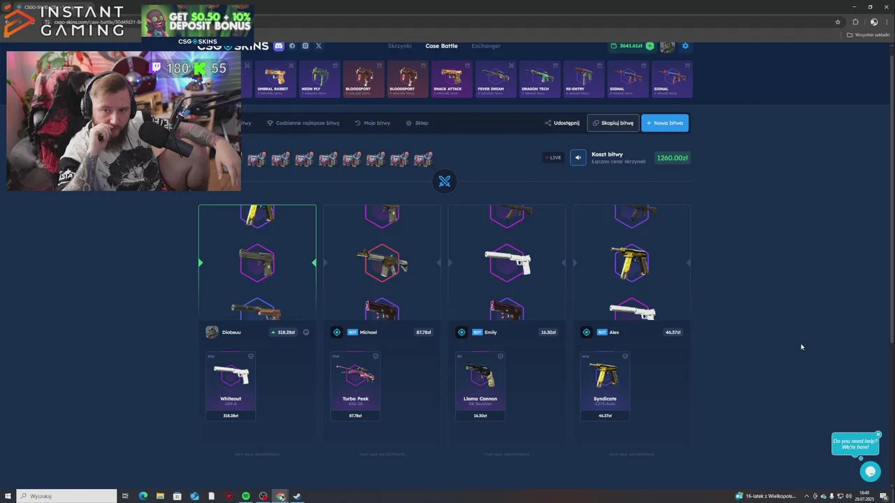This screenshot has height=503, width=895.
Task: Click target icon beside BOT Alex
Action: tap(587, 333)
